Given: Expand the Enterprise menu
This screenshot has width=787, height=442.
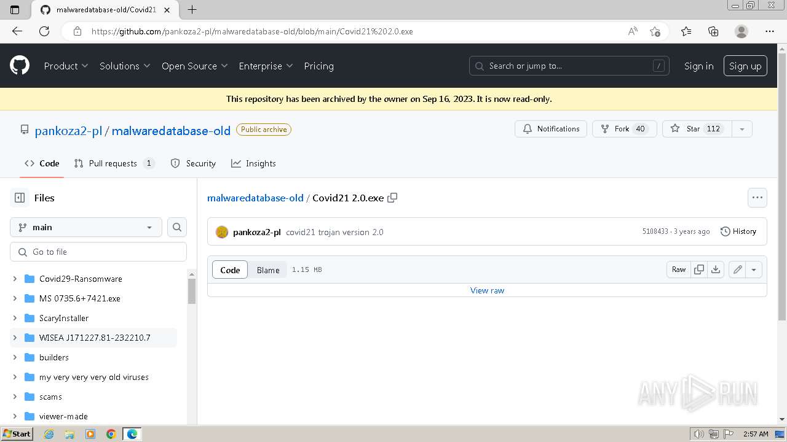Looking at the screenshot, I should coord(266,66).
